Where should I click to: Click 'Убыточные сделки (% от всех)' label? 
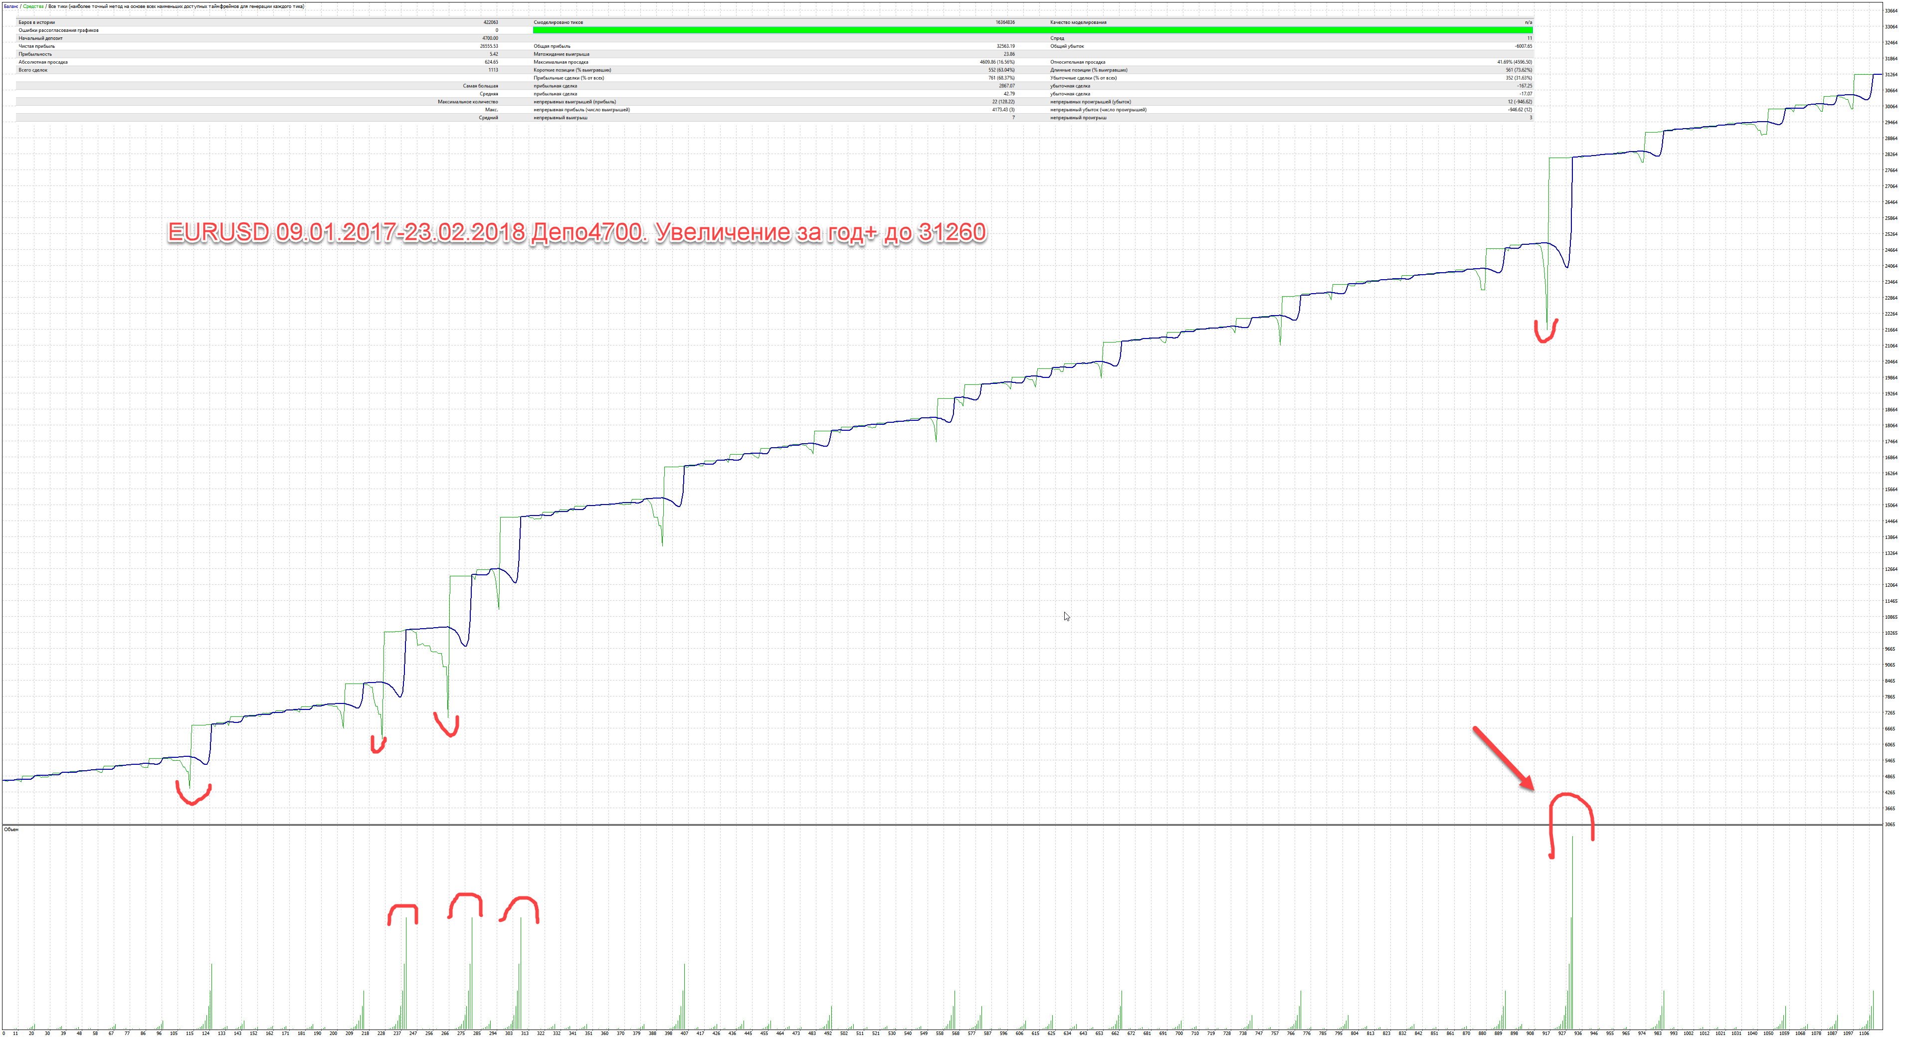(1083, 78)
